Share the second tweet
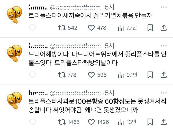Image resolution: width=173 pixels, height=136 pixels. 164,75
